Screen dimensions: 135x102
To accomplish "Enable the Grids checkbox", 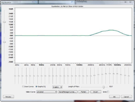I will tap(108, 92).
